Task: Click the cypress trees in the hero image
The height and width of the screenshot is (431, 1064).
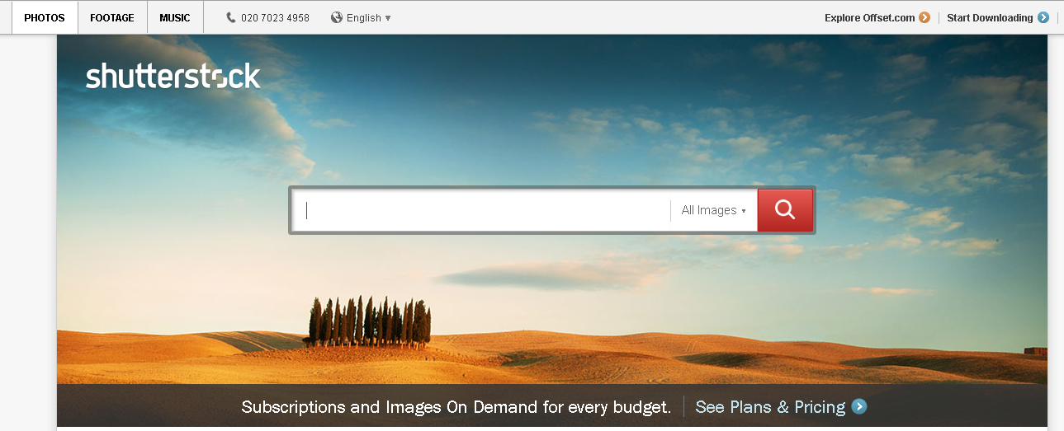Action: click(370, 323)
